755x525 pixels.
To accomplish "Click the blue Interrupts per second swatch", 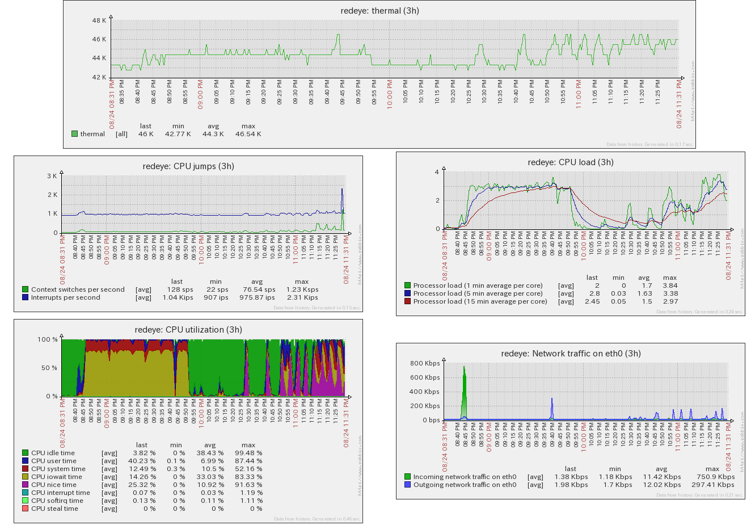I will click(x=25, y=297).
